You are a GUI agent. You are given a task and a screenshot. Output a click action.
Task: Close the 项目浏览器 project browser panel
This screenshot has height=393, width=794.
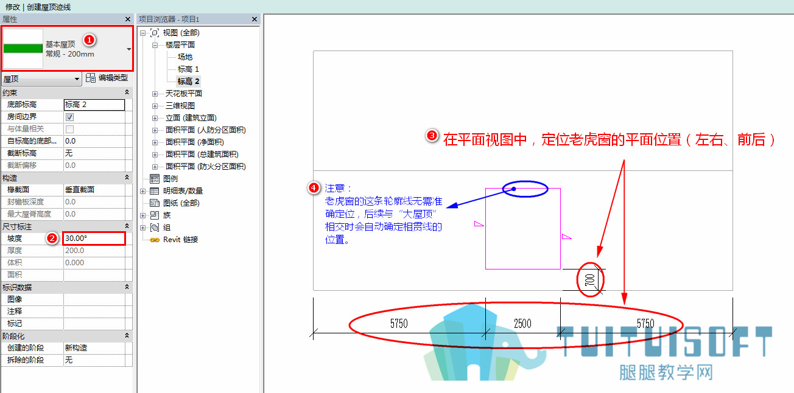pos(255,19)
